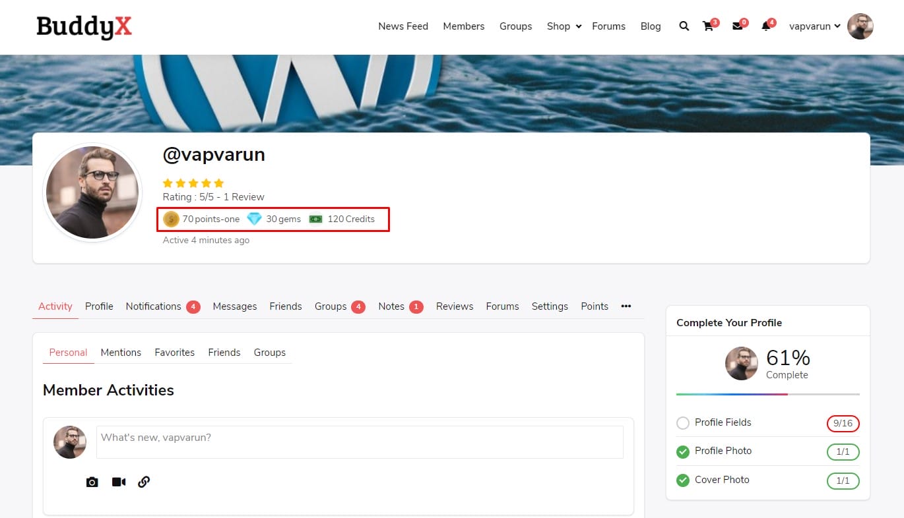The height and width of the screenshot is (518, 904).
Task: Open the shopping cart icon
Action: click(708, 26)
